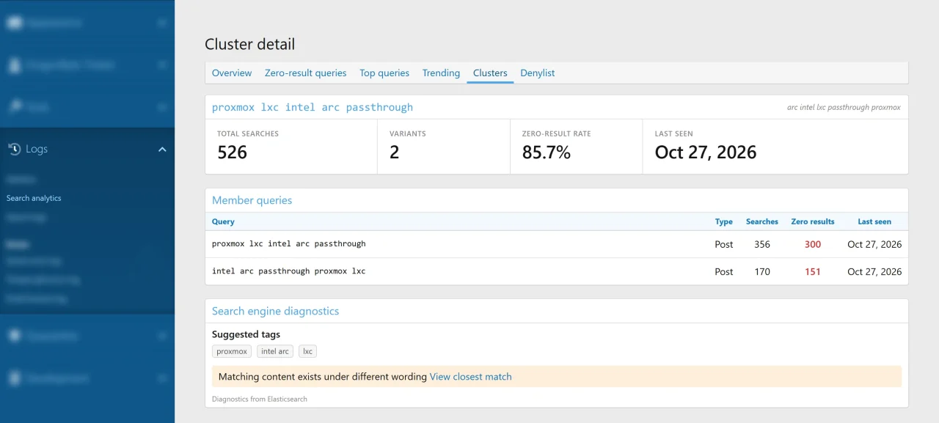Click the cluster title proxmox lxc intel arc passthrough
Image resolution: width=939 pixels, height=423 pixels.
click(x=313, y=107)
